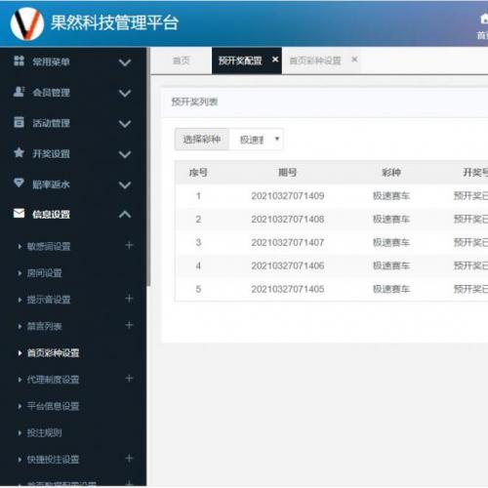Close the 首页彩种设置 tab
The width and height of the screenshot is (488, 488).
coord(354,60)
